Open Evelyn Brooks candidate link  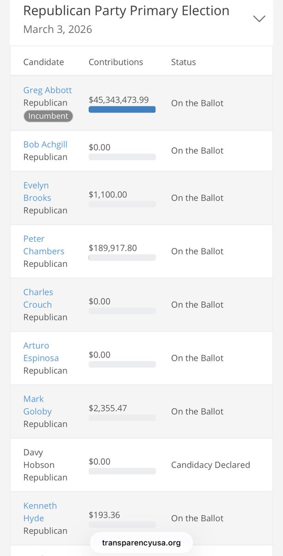[37, 191]
